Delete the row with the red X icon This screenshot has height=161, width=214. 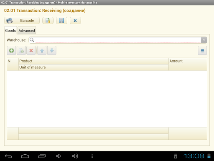click(x=31, y=50)
